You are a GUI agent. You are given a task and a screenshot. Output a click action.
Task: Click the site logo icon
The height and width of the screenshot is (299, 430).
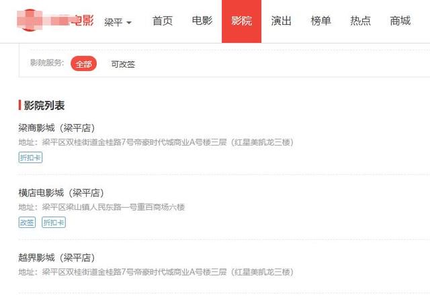[30, 20]
